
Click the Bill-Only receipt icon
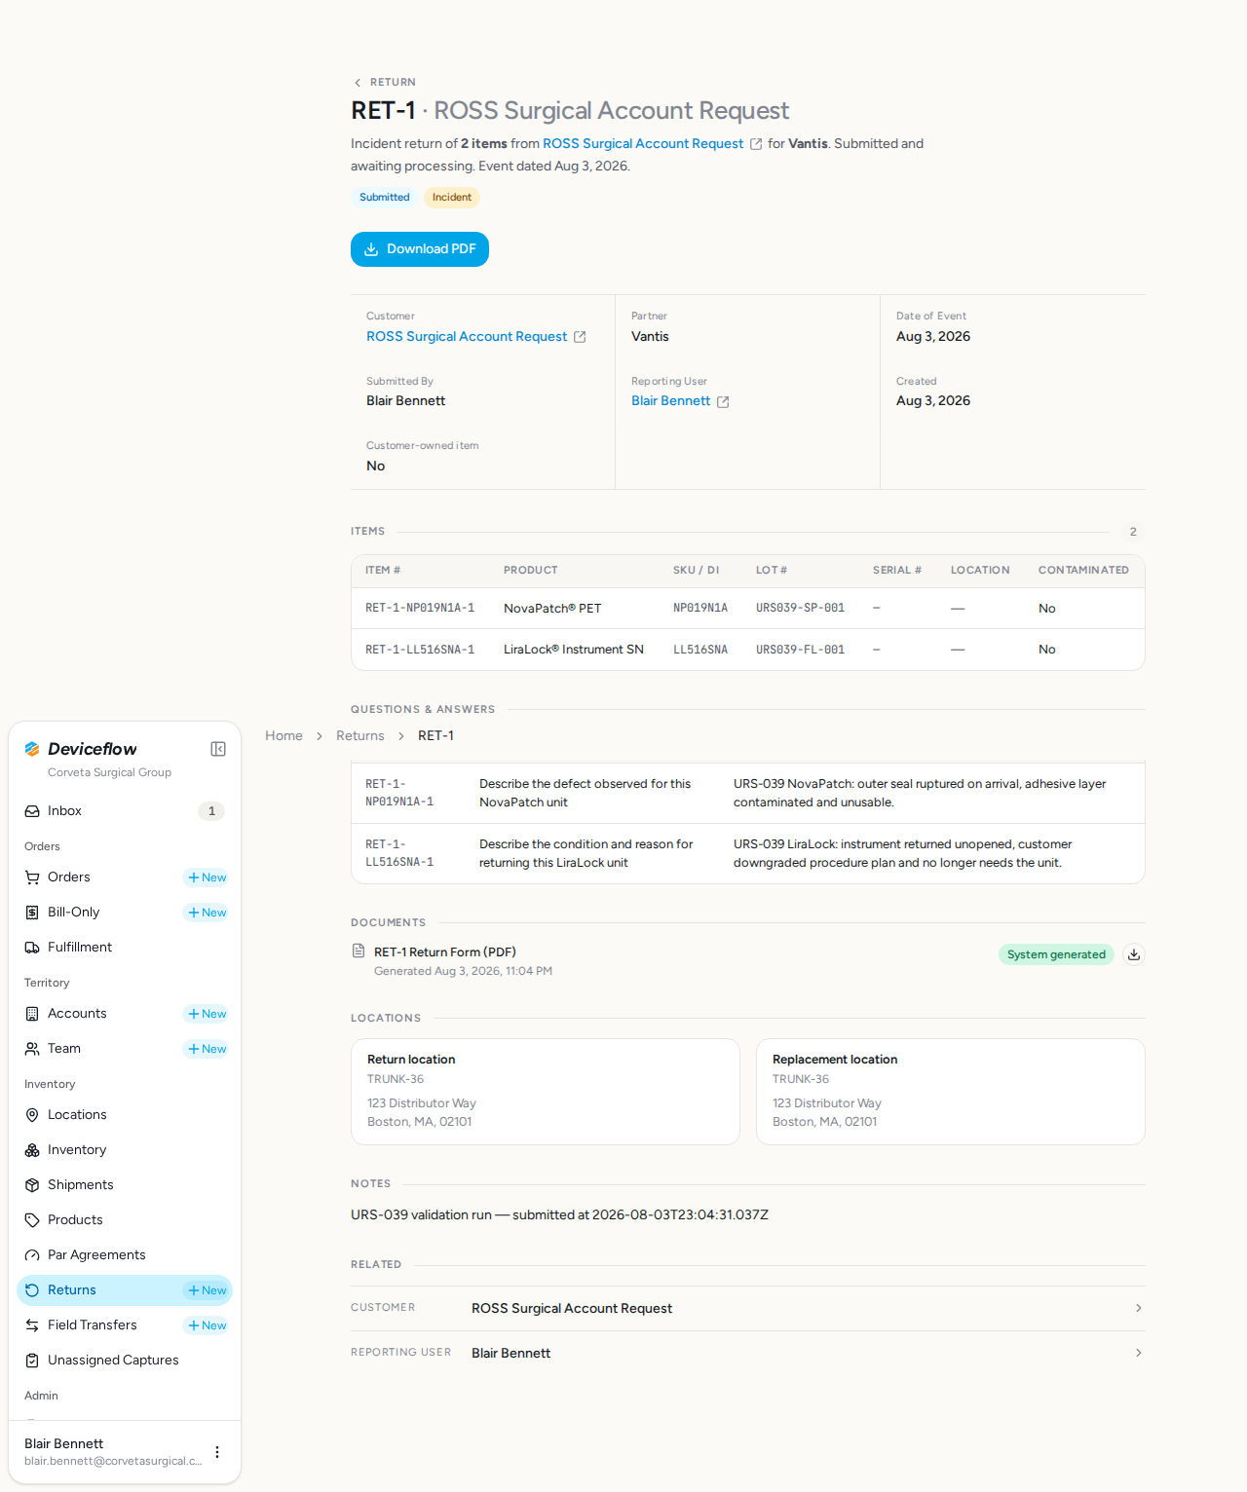click(x=32, y=913)
